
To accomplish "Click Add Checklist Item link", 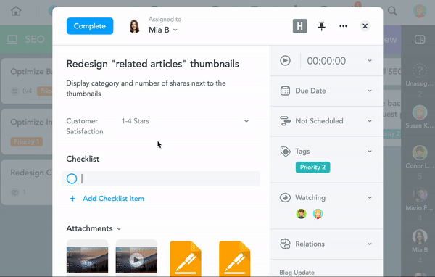I will pyautogui.click(x=114, y=199).
